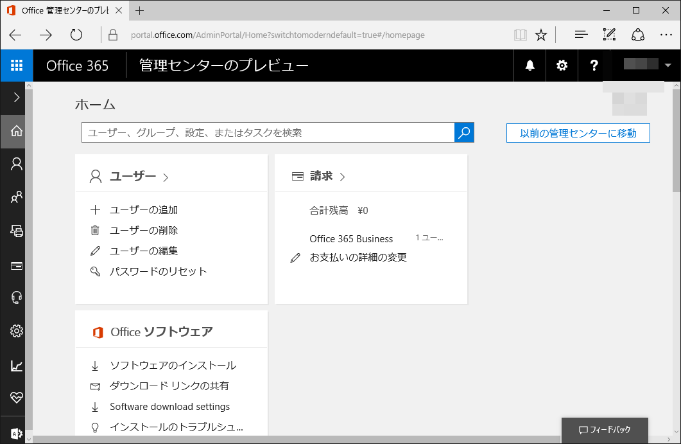
Task: Open the account menu dropdown arrow
Action: pos(668,66)
